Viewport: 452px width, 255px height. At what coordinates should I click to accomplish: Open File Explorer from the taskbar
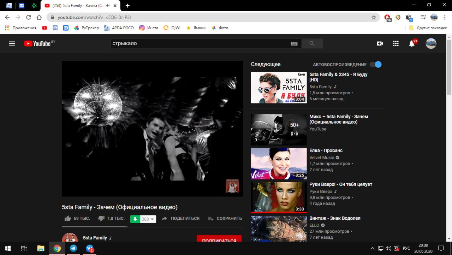pos(41,248)
